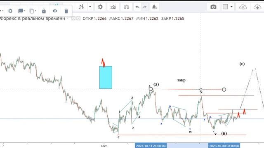Image resolution: width=264 pixels, height=148 pixels.
Task: Take a chart snapshot with camera icon
Action: point(213,7)
